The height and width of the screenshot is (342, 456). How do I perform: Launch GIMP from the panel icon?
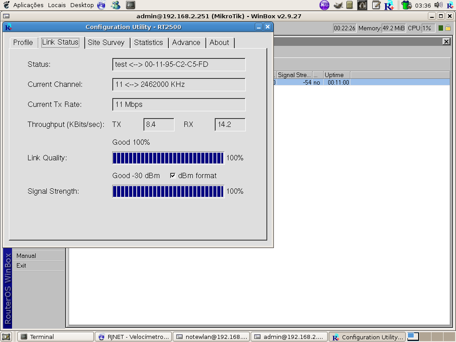click(x=338, y=5)
